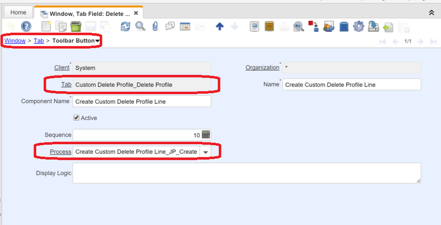This screenshot has width=441, height=225.
Task: Click the Help question mark icon
Action: (26, 26)
